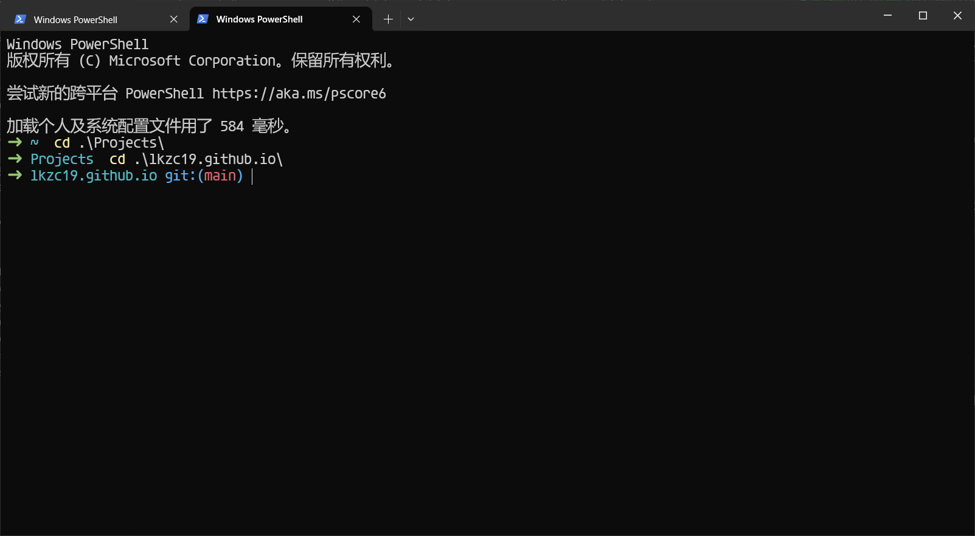Click the git:(main) branch indicator
The width and height of the screenshot is (975, 536).
[204, 176]
